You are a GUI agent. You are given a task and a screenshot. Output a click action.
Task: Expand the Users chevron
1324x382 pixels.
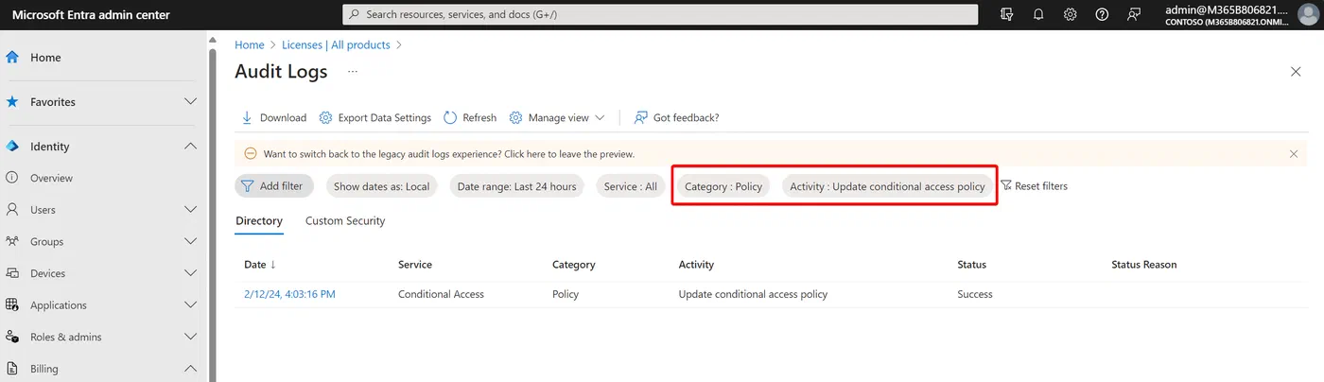coord(190,210)
